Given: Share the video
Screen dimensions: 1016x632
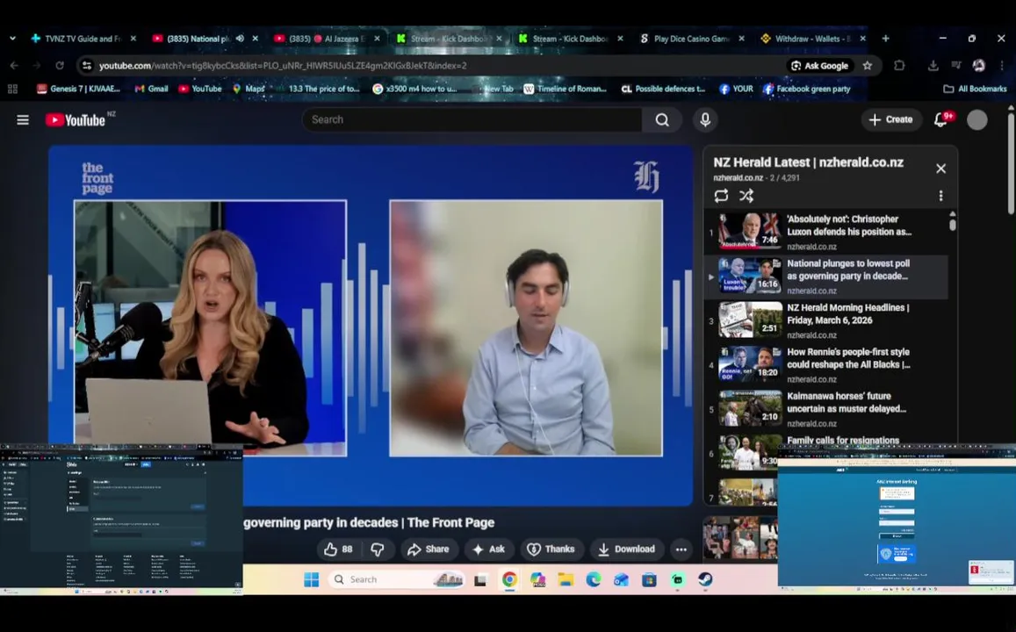Looking at the screenshot, I should click(x=429, y=549).
